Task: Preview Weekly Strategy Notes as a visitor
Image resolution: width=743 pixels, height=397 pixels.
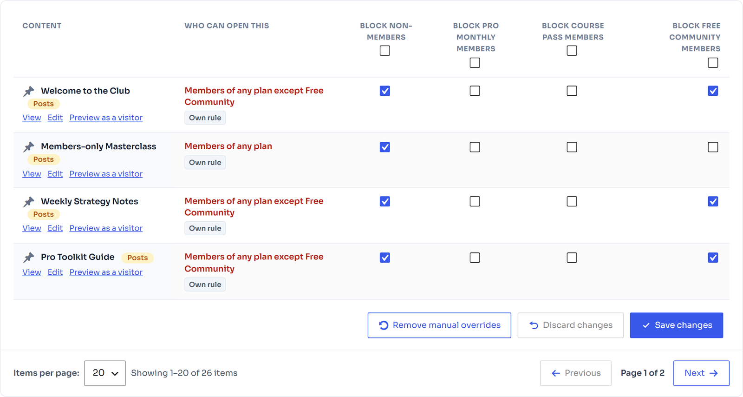Action: click(106, 228)
